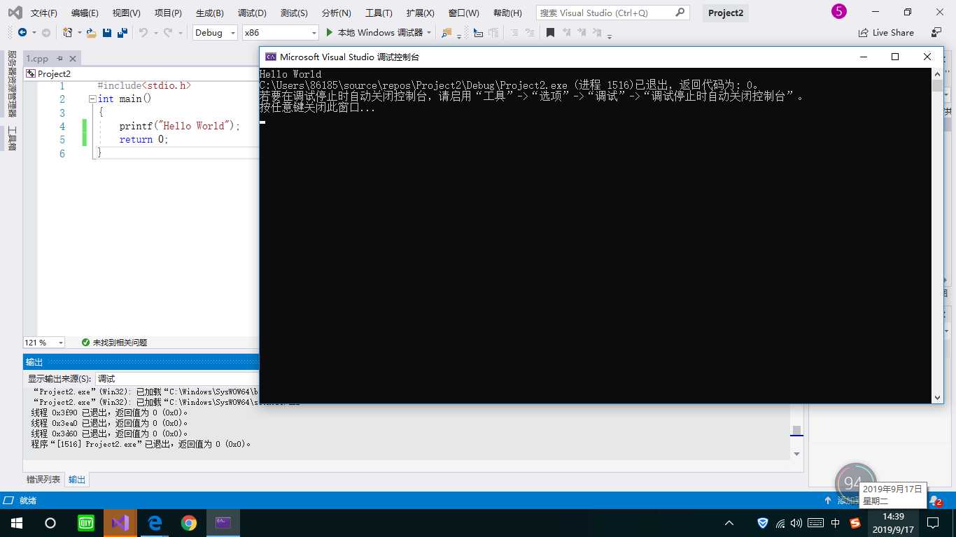
Task: Open the 窗口(W) menu
Action: pos(463,13)
